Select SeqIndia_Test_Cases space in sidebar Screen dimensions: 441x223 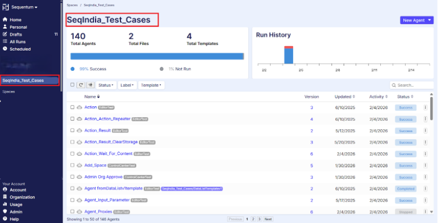click(x=30, y=80)
